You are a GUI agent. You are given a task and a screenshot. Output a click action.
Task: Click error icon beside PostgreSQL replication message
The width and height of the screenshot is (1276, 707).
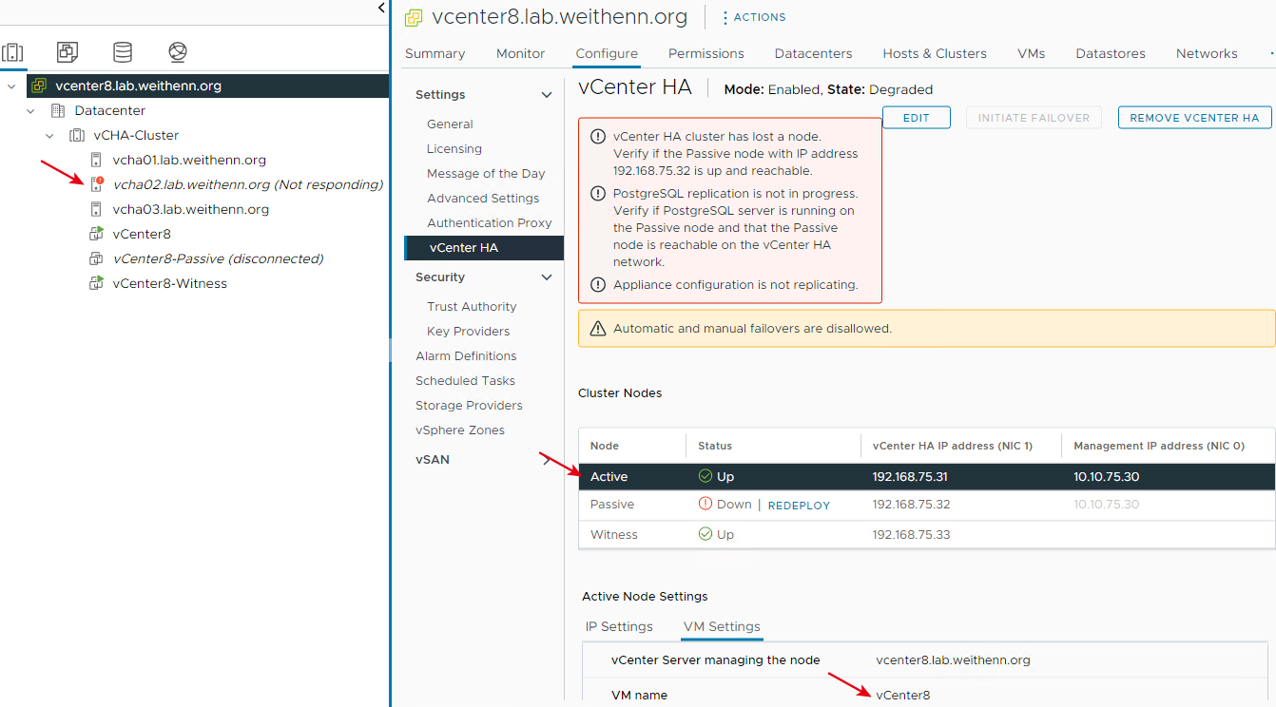(x=598, y=194)
